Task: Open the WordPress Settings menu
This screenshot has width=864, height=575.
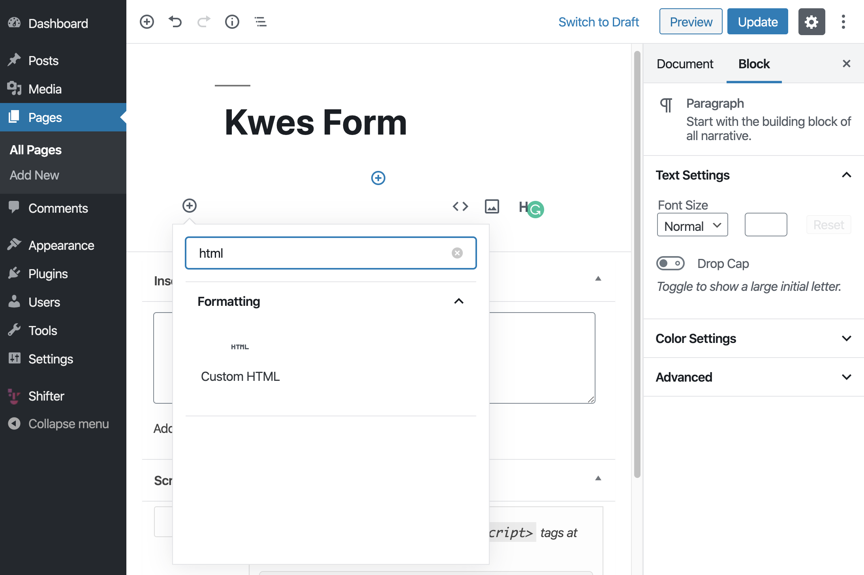Action: 63,359
